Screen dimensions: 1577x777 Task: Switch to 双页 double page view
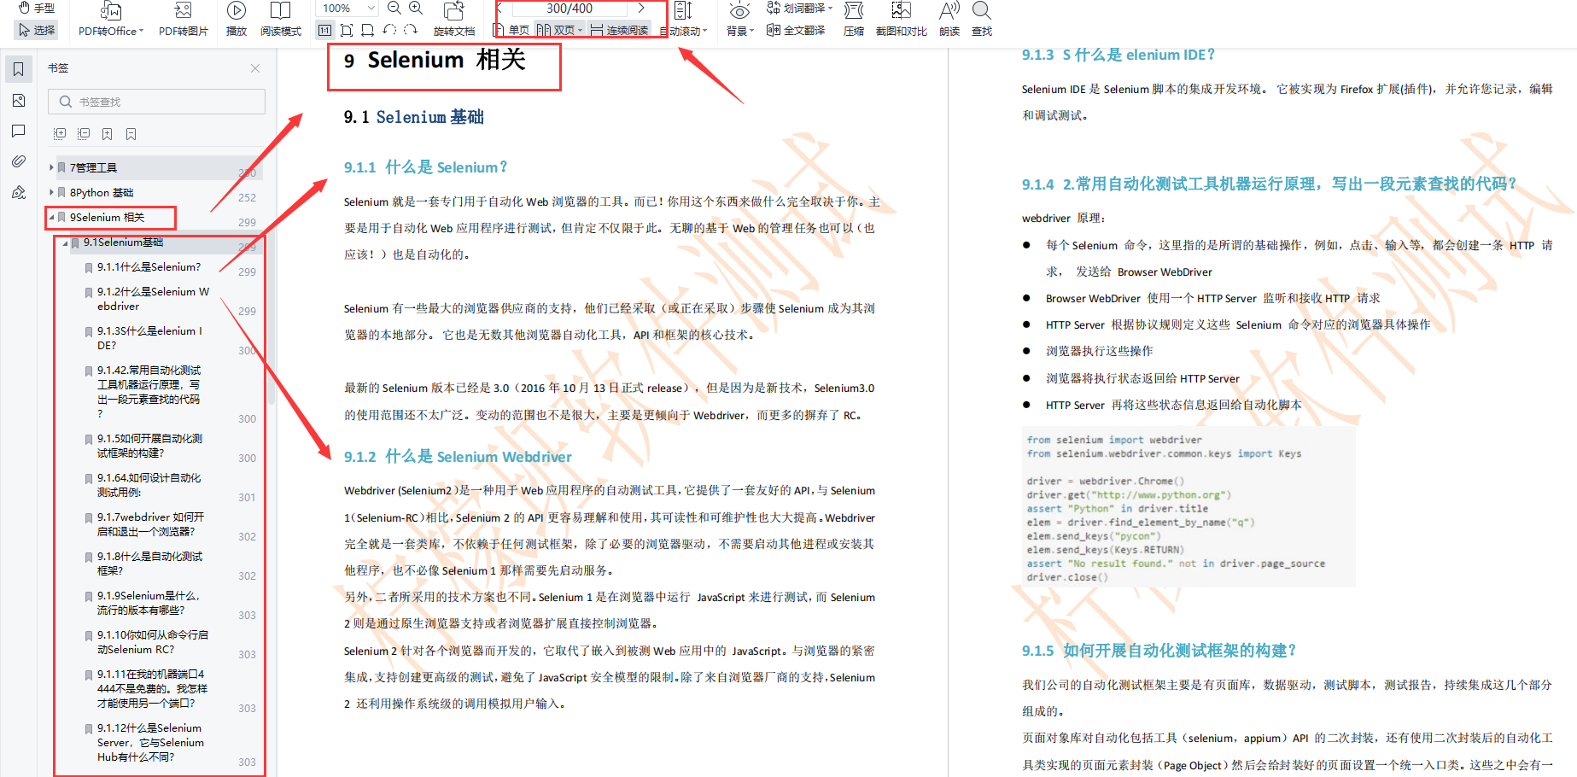coord(559,30)
